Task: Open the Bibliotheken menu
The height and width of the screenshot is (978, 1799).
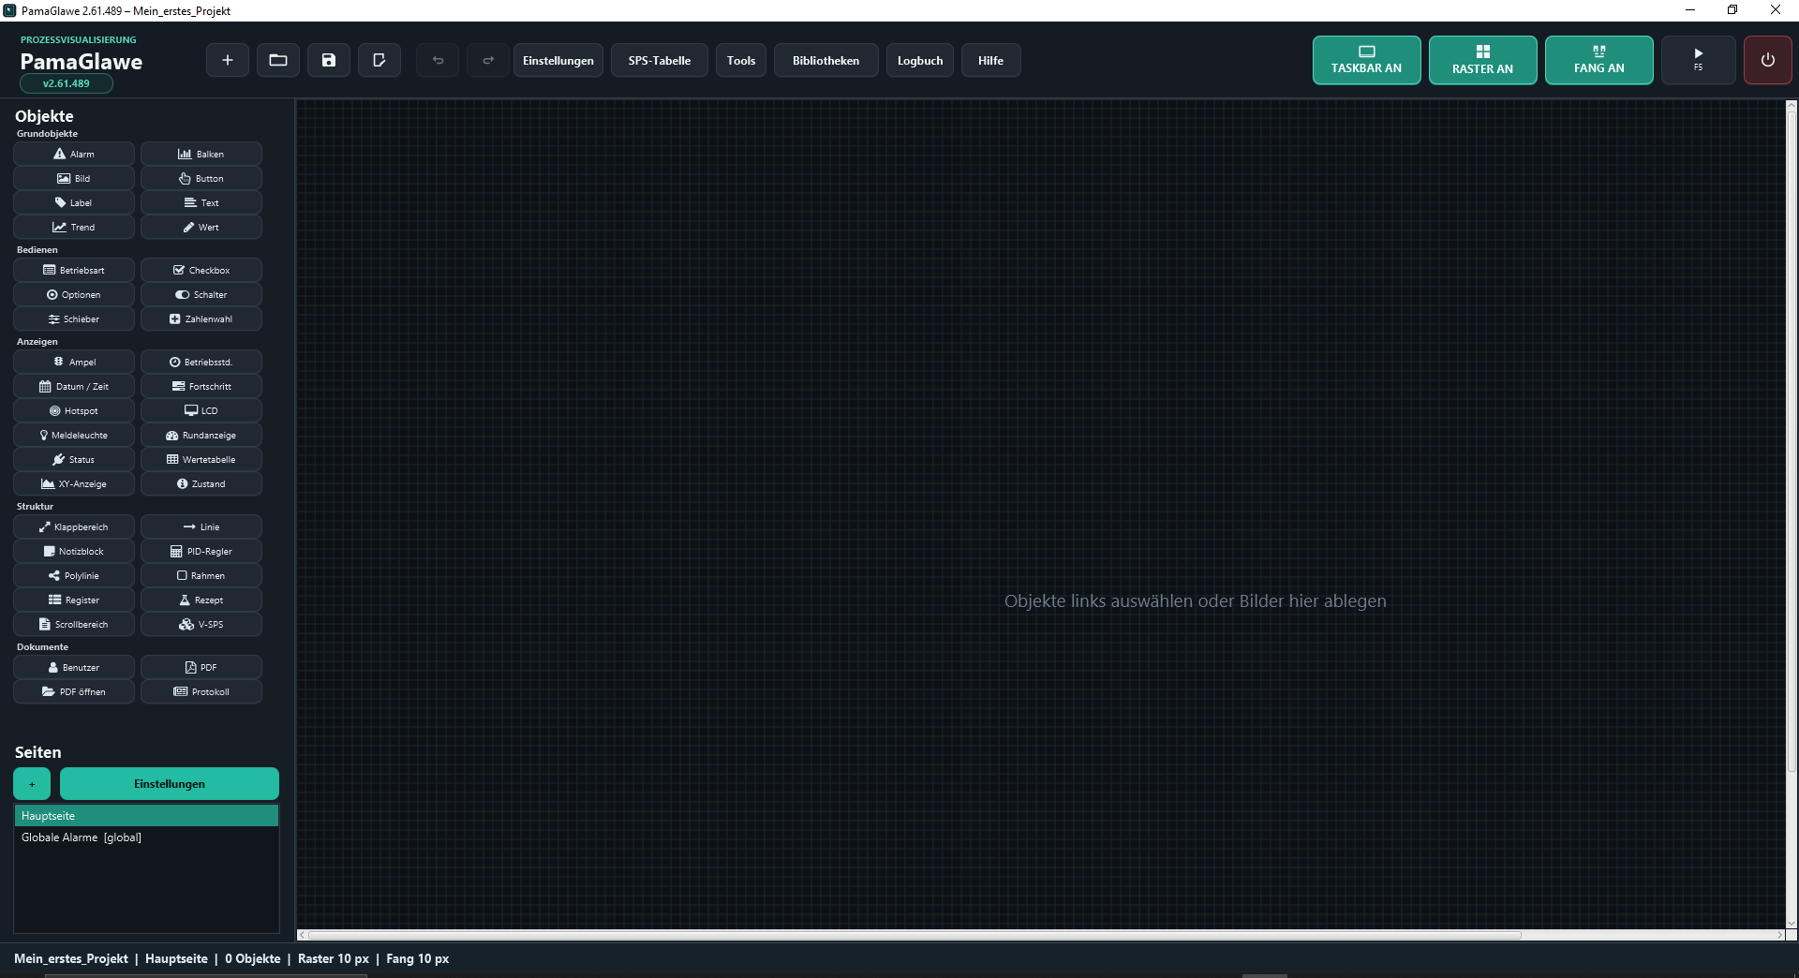Action: coord(825,60)
